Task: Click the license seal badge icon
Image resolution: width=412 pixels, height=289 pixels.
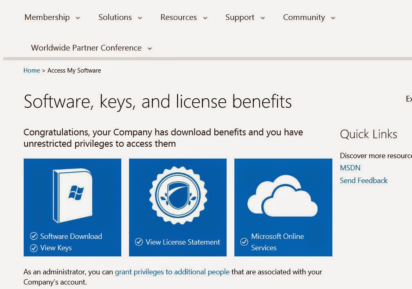Action: click(178, 196)
